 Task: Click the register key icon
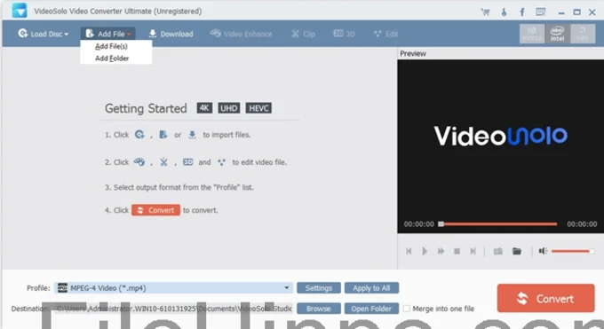point(504,12)
